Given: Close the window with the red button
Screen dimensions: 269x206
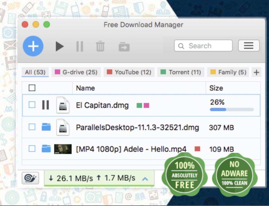Looking at the screenshot, I should pyautogui.click(x=25, y=24).
